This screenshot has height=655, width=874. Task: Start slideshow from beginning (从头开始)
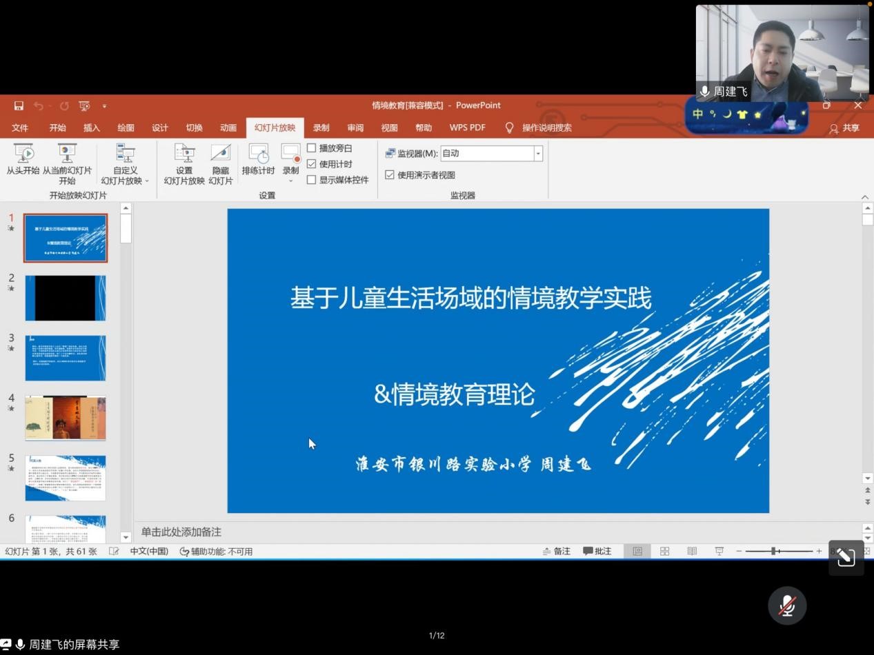pos(23,159)
